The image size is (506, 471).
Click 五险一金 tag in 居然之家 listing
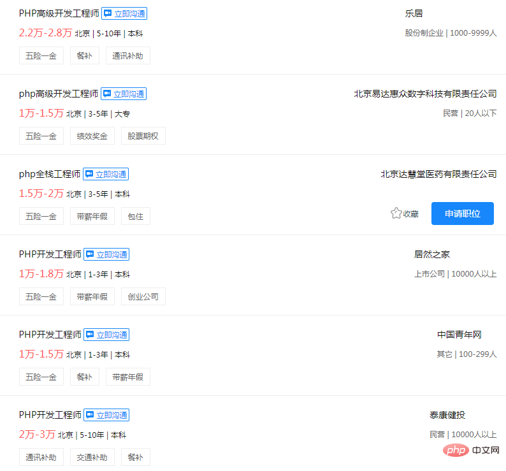(x=41, y=296)
